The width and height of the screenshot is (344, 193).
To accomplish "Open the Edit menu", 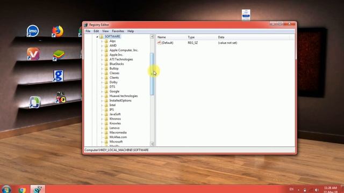I will click(96, 31).
